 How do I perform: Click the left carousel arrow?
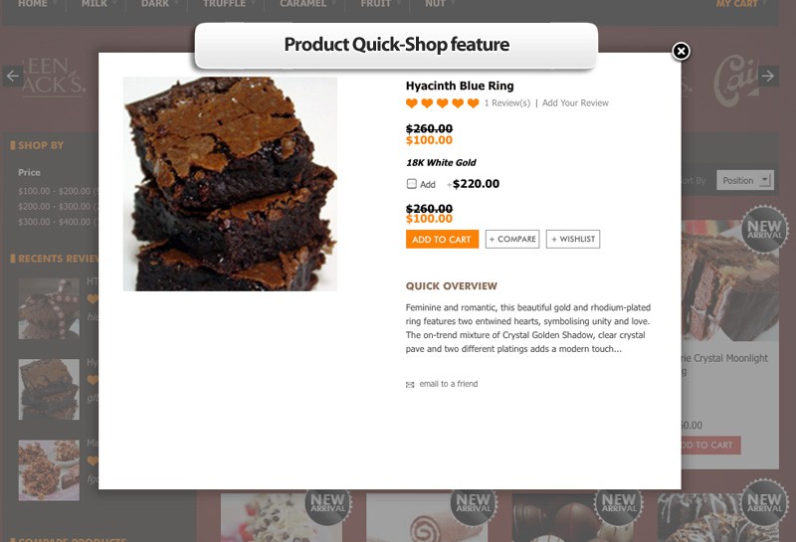(13, 77)
